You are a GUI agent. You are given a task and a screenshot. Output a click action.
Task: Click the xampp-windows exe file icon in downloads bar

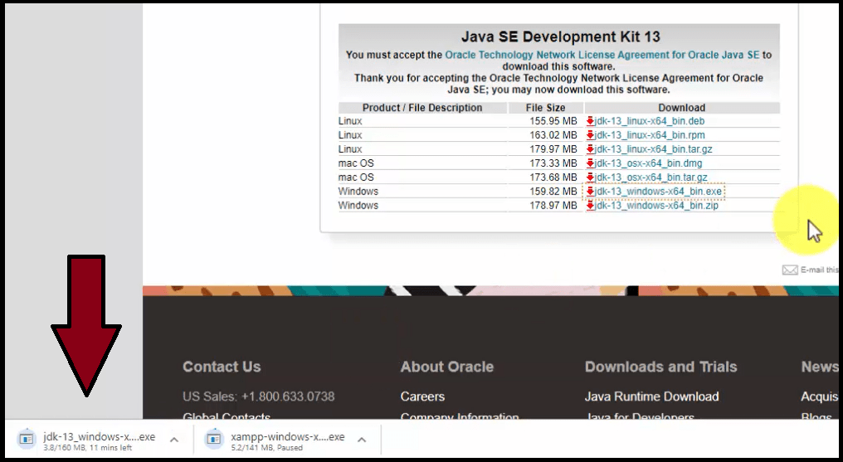[x=214, y=439]
